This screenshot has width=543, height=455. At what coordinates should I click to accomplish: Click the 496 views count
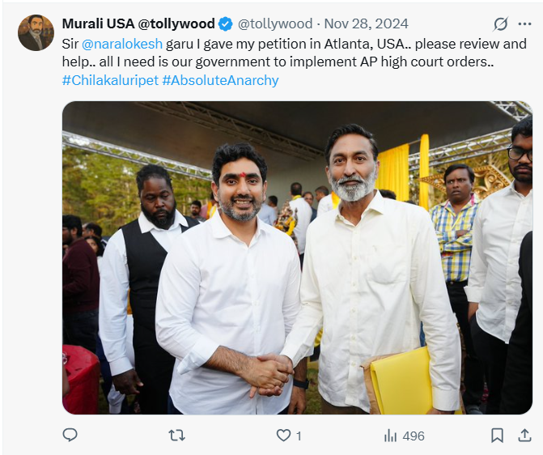click(414, 436)
